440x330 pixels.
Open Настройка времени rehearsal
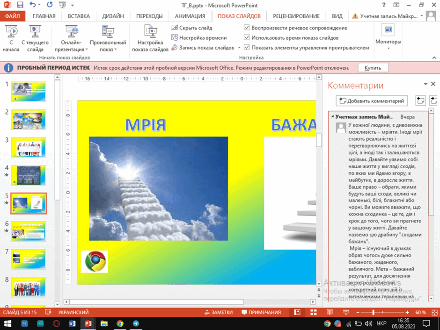click(x=199, y=37)
